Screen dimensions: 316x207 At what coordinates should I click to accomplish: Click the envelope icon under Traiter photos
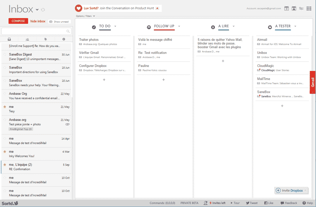click(80, 44)
